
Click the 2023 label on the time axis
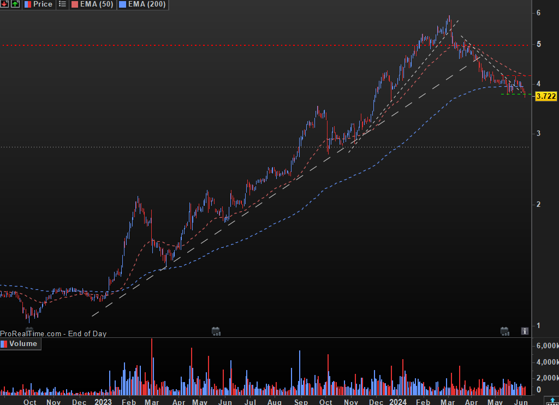coord(103,401)
